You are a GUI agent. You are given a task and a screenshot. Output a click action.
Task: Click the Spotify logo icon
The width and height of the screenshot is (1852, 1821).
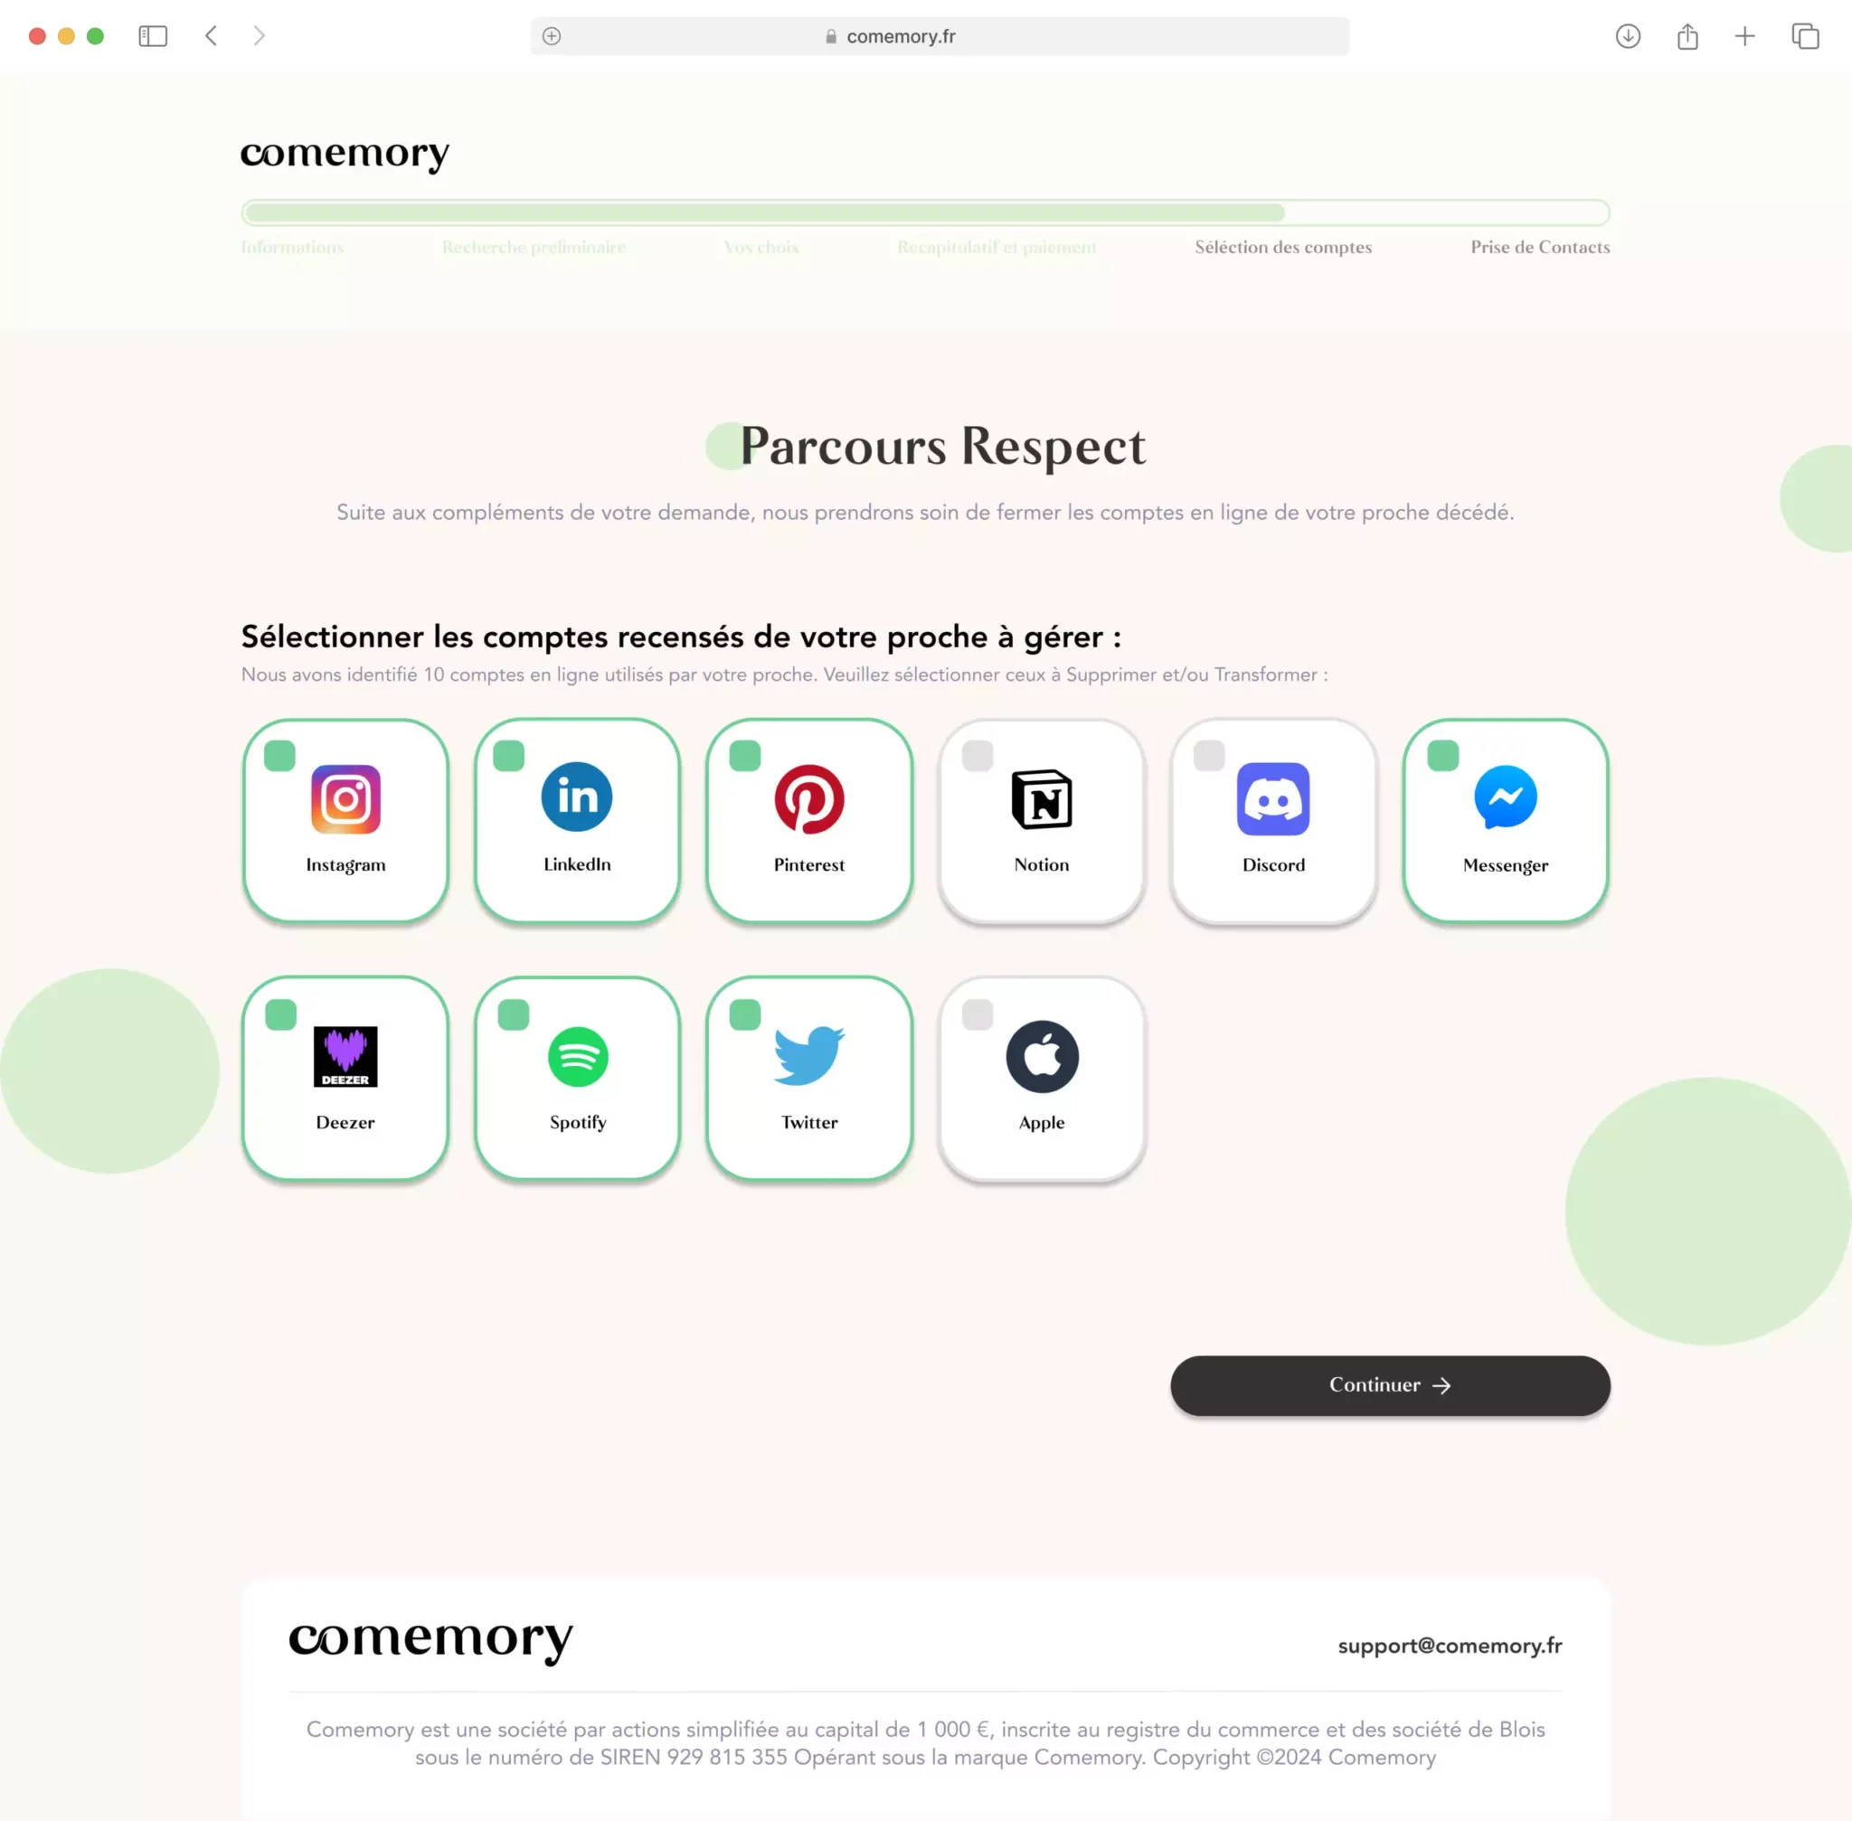pyautogui.click(x=578, y=1057)
